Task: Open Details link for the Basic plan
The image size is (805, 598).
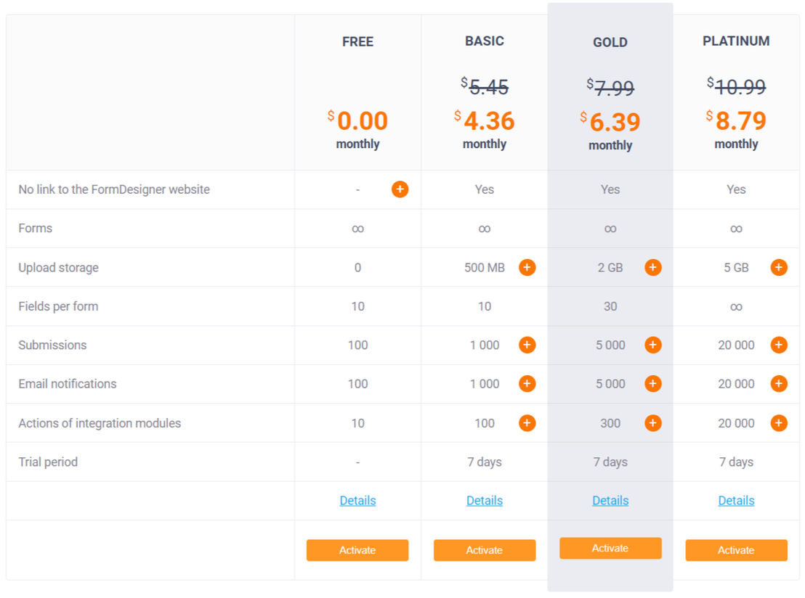Action: 484,501
